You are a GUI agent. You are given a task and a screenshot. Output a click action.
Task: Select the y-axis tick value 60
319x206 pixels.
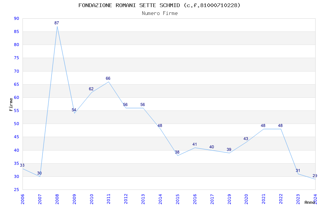(17, 97)
